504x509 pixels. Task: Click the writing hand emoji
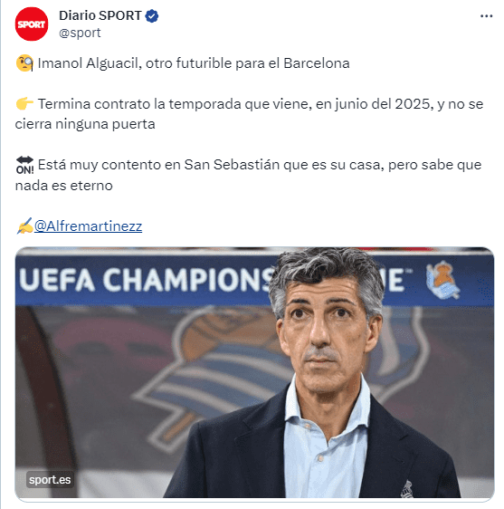24,226
